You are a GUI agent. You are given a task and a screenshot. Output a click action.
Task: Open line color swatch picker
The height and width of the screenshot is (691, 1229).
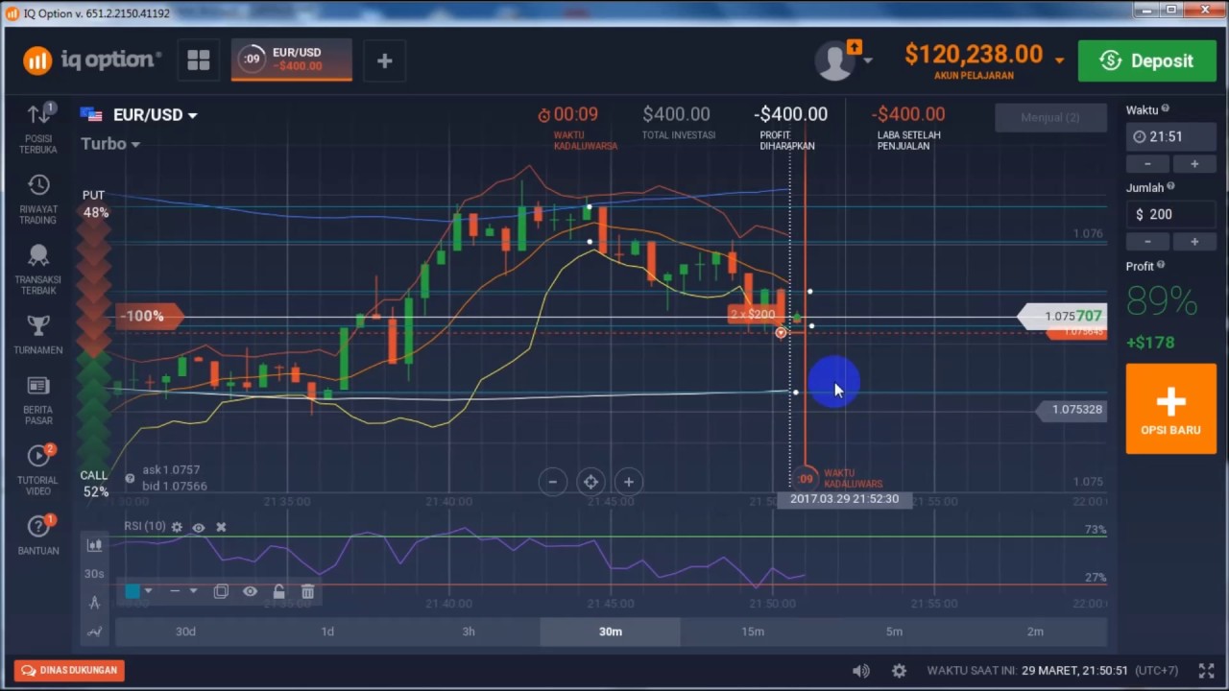pos(139,591)
